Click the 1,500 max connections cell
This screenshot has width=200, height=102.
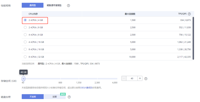[133, 20]
